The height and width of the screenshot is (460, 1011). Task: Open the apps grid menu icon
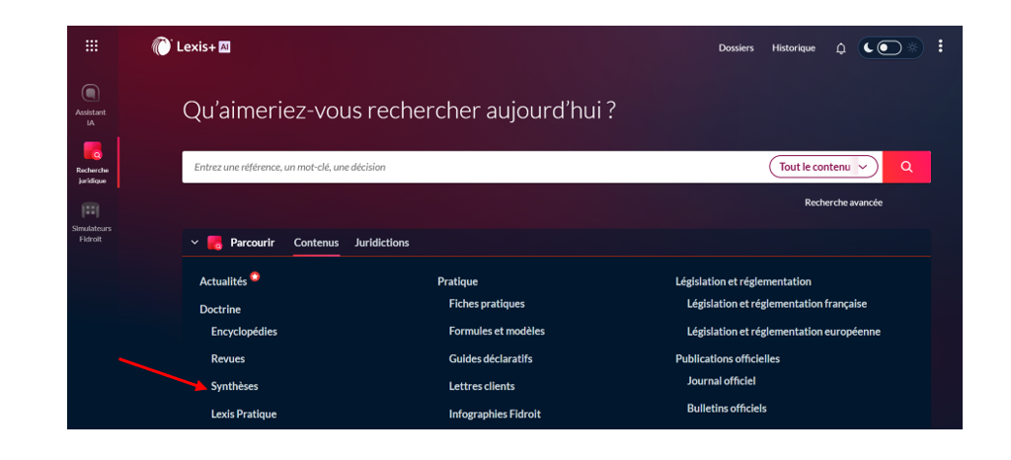pyautogui.click(x=92, y=45)
